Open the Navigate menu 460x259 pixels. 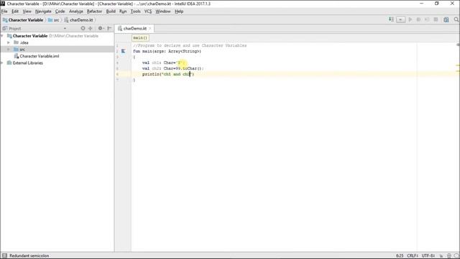click(43, 12)
